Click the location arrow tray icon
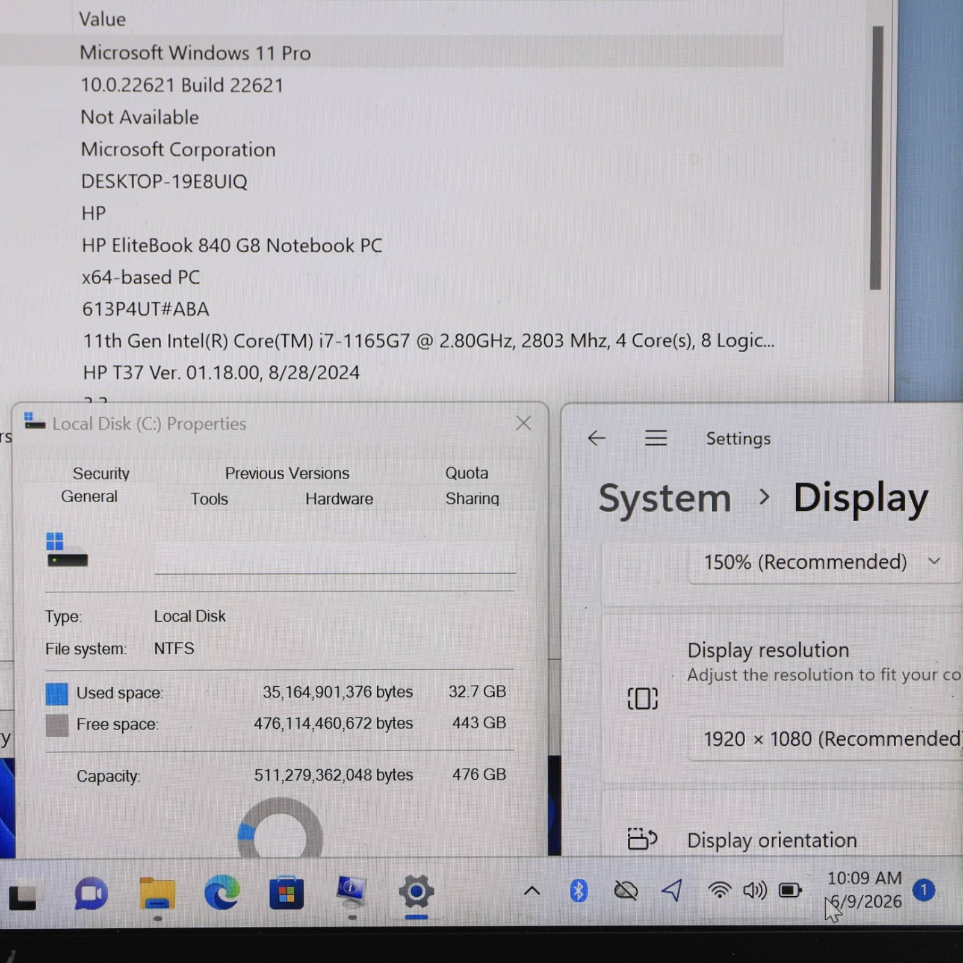The image size is (963, 963). 672,890
